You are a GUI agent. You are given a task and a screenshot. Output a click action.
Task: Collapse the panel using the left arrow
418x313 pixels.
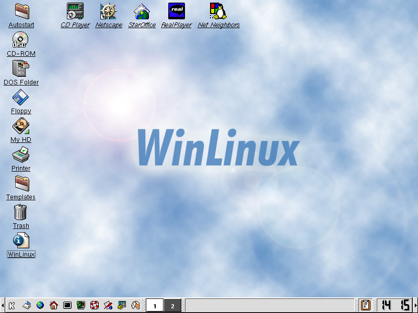click(2, 305)
